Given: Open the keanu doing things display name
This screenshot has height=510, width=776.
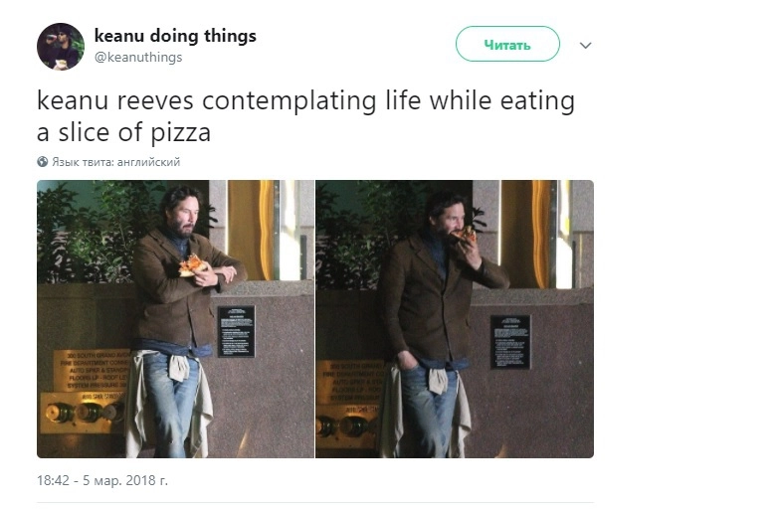Looking at the screenshot, I should (175, 36).
